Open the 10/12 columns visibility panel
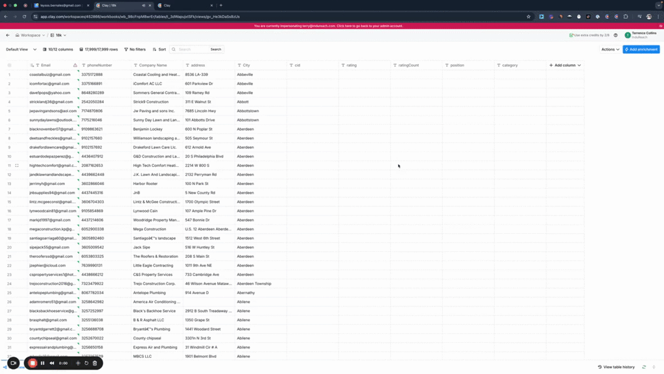Screen dimensions: 664x374 (x=58, y=49)
